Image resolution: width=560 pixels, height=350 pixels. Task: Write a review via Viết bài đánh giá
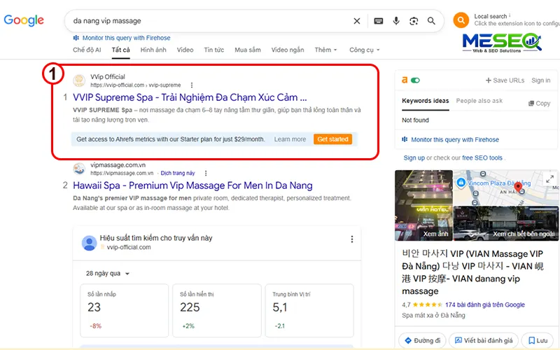coord(483,340)
